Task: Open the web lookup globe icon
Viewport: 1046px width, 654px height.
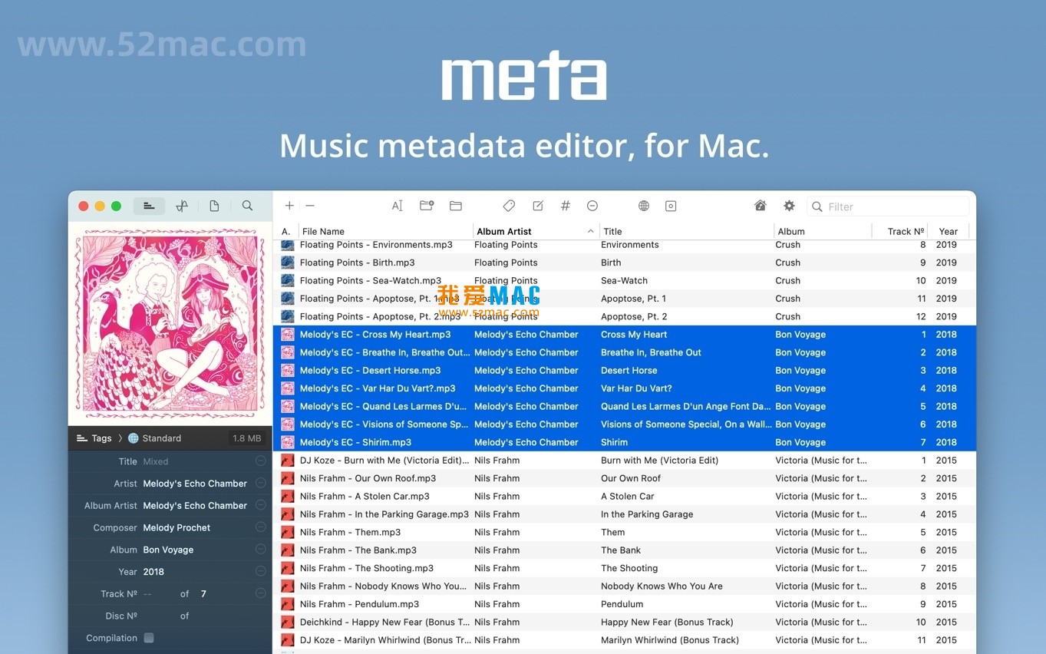Action: (x=644, y=206)
